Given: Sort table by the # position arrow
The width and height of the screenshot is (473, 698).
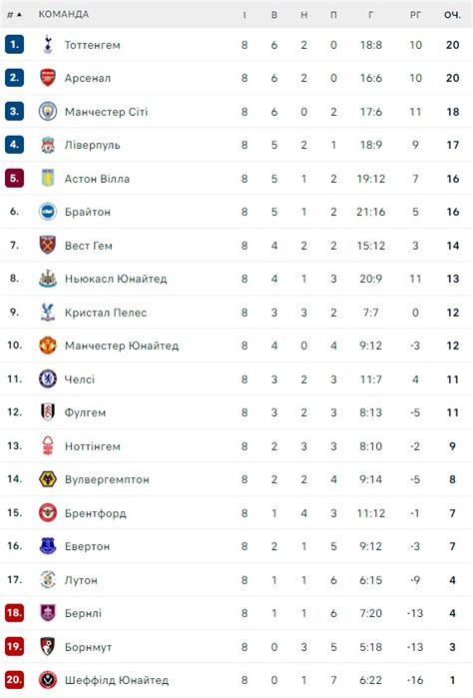Looking at the screenshot, I should pos(14,15).
